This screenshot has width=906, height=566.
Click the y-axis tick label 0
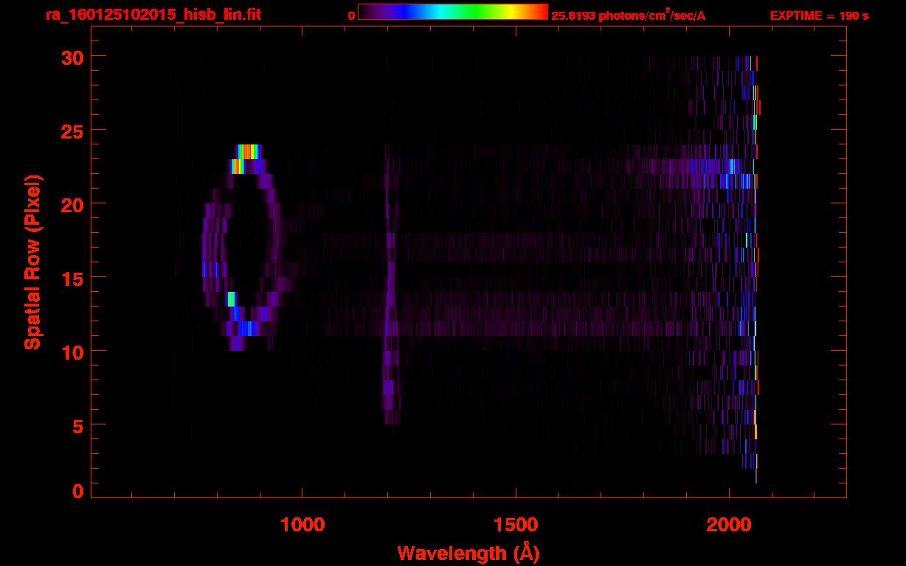76,491
